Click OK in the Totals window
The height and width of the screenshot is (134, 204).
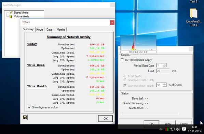pos(105,119)
